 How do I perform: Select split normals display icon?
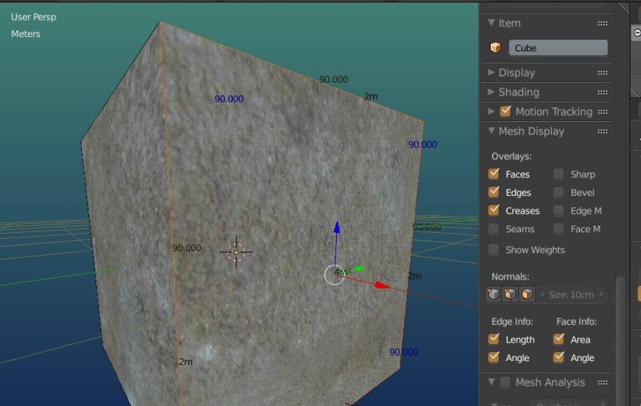pyautogui.click(x=510, y=294)
